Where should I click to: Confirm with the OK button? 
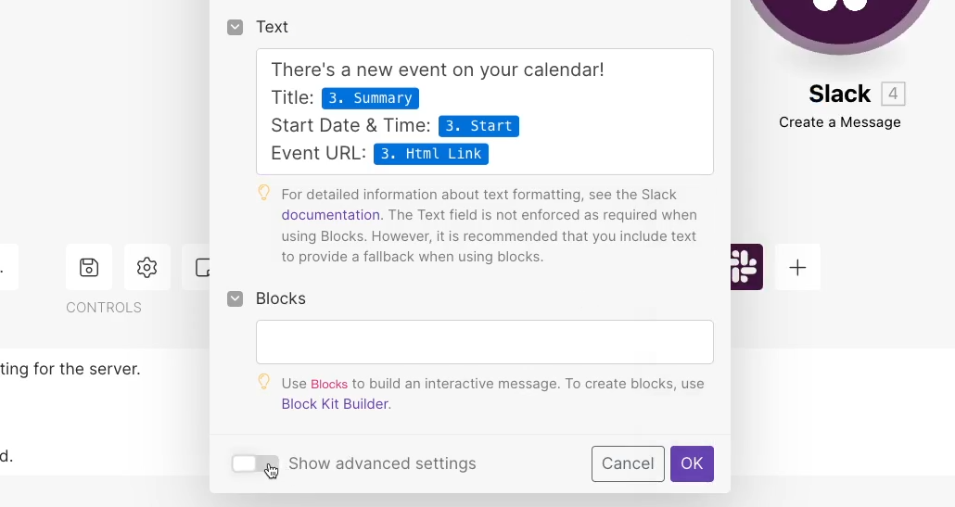[x=692, y=463]
